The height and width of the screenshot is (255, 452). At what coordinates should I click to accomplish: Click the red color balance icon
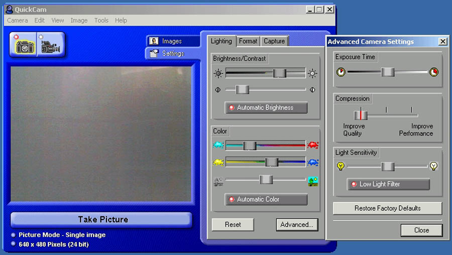tap(313, 146)
